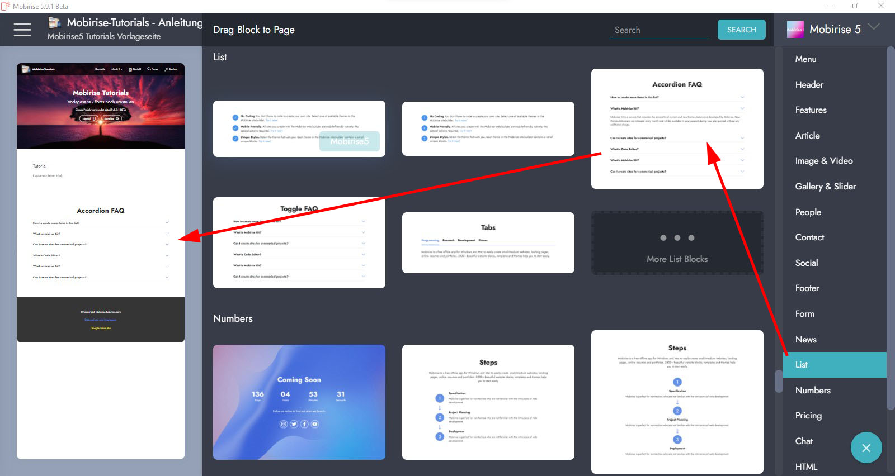Image resolution: width=895 pixels, height=476 pixels.
Task: Choose the Tabs block thumbnail
Action: pos(488,242)
